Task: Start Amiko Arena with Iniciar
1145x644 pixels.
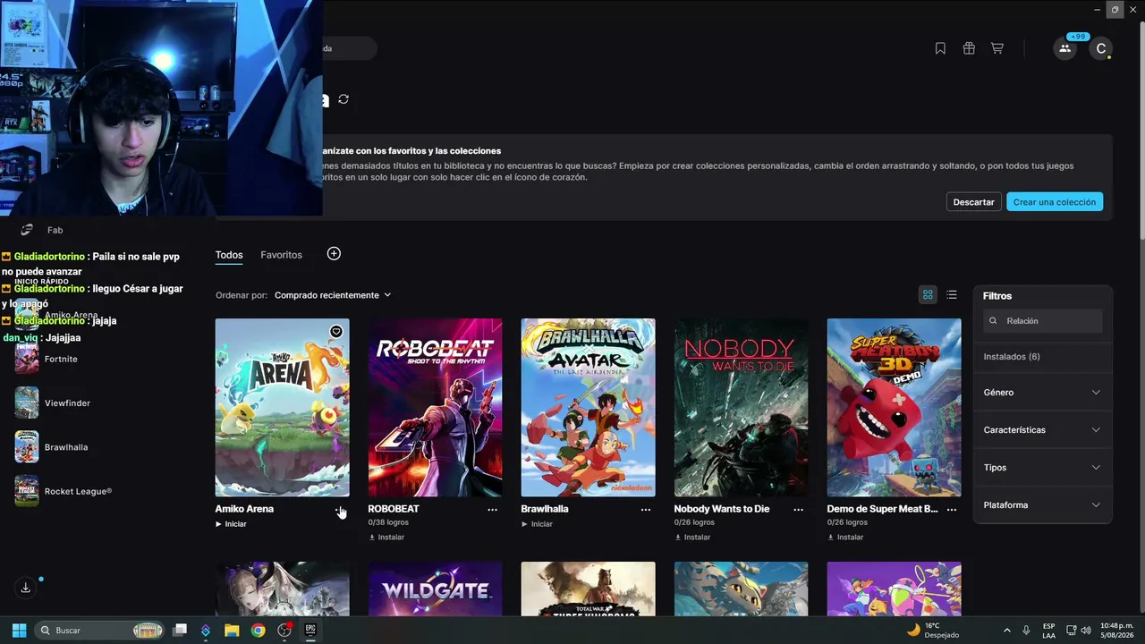Action: click(x=231, y=524)
